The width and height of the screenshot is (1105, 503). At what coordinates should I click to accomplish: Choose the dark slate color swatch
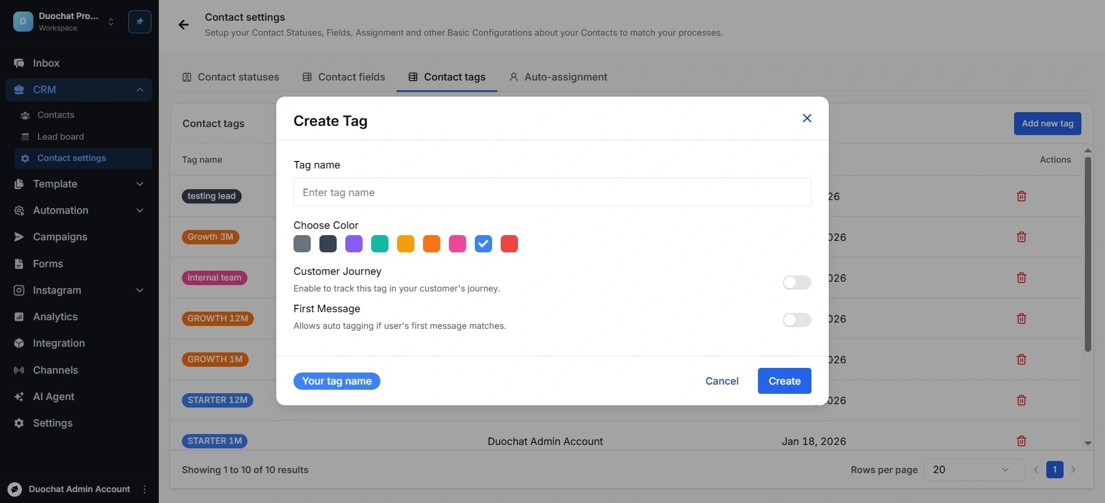click(328, 244)
